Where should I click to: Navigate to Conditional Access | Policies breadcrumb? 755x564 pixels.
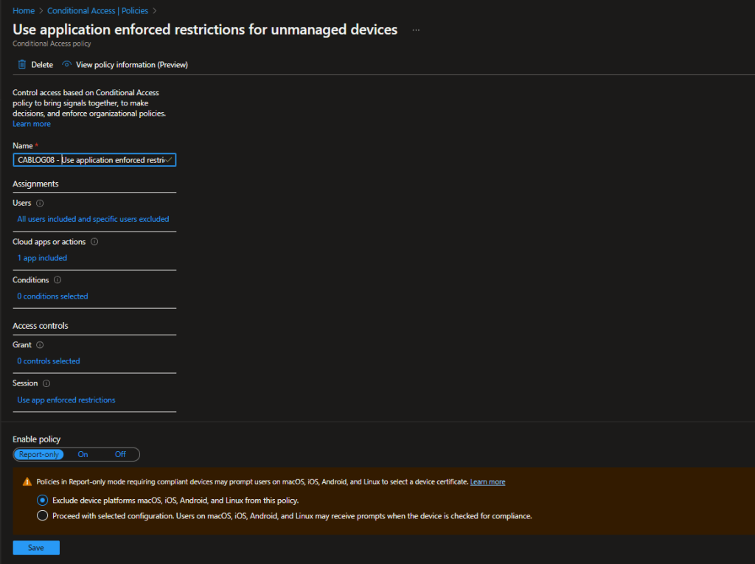(x=97, y=11)
